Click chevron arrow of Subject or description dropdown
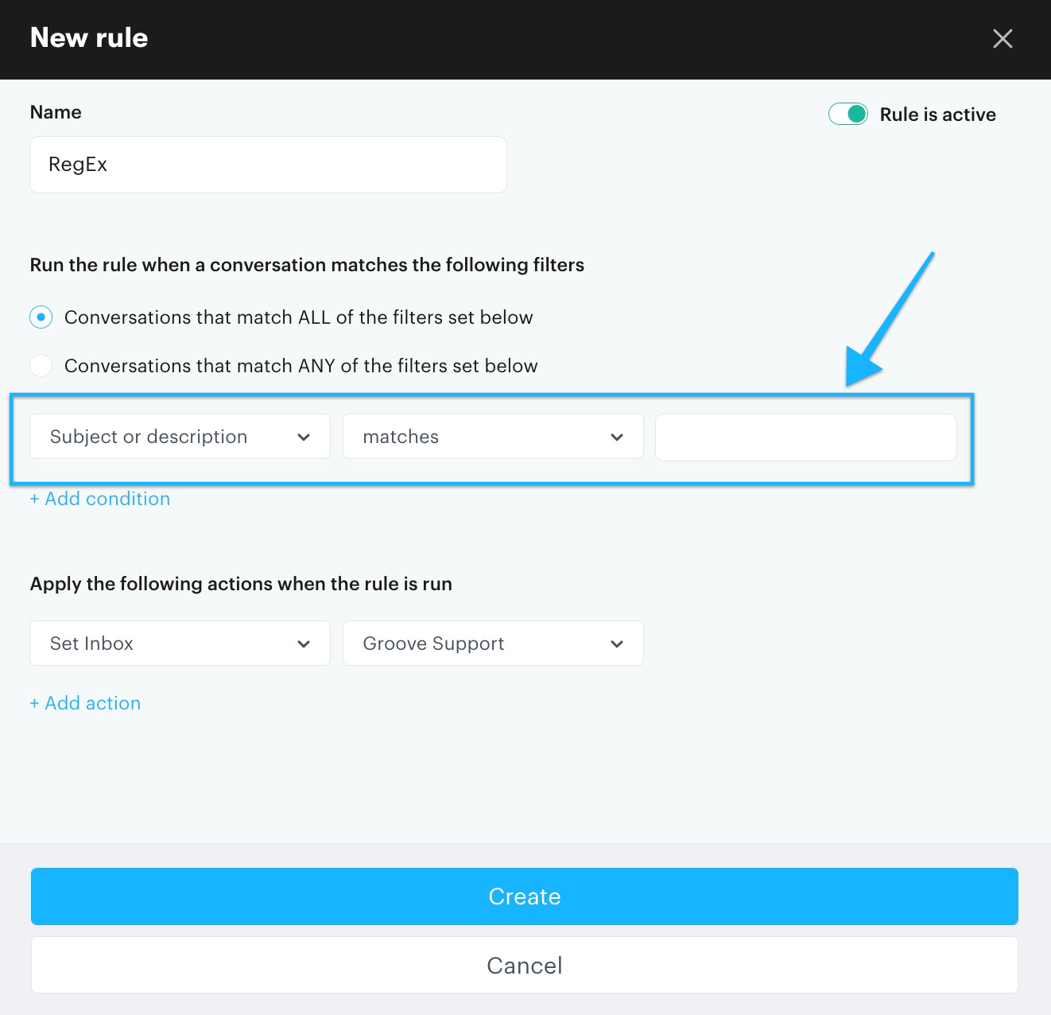Image resolution: width=1051 pixels, height=1015 pixels. [304, 437]
